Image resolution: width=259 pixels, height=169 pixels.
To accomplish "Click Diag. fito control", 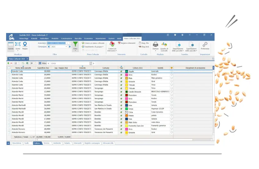I will coord(144,43).
